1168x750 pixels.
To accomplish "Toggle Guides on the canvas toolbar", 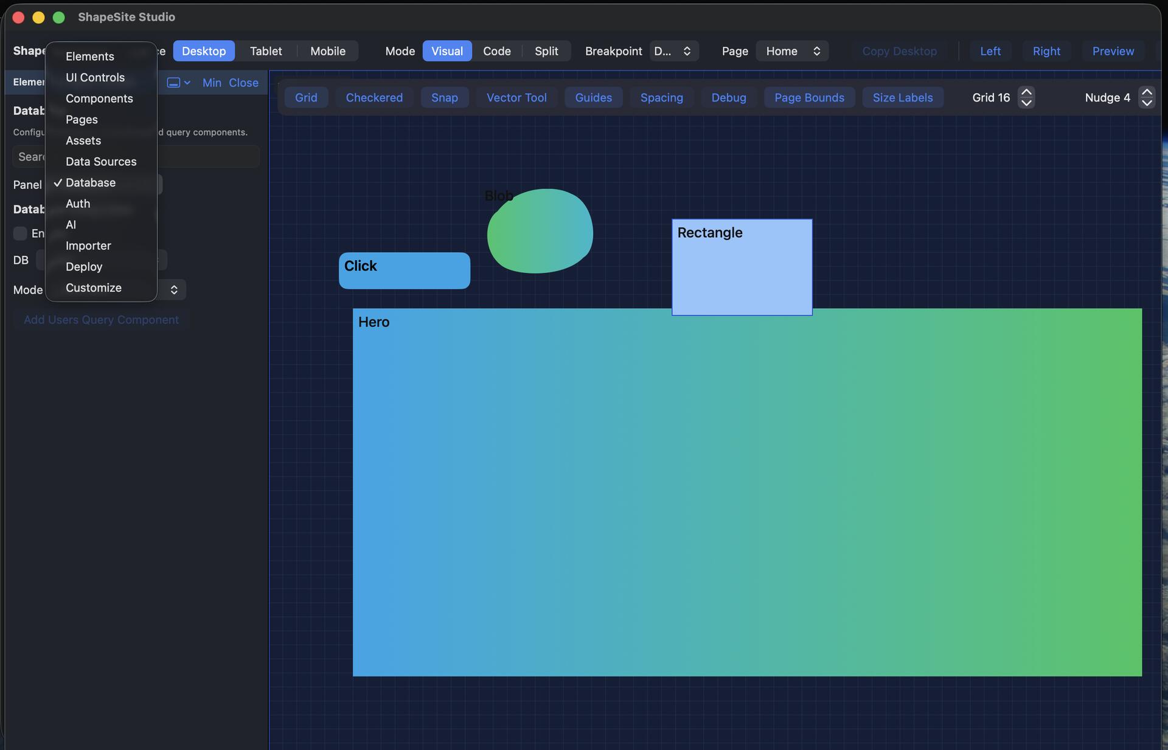I will point(593,97).
